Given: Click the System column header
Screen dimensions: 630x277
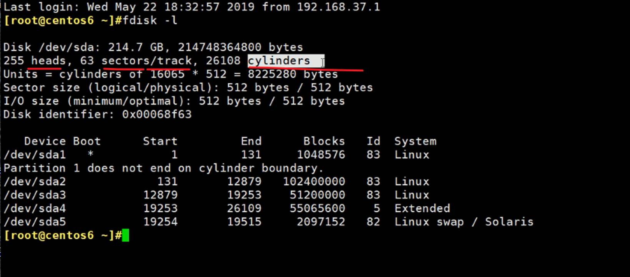Looking at the screenshot, I should coord(415,141).
